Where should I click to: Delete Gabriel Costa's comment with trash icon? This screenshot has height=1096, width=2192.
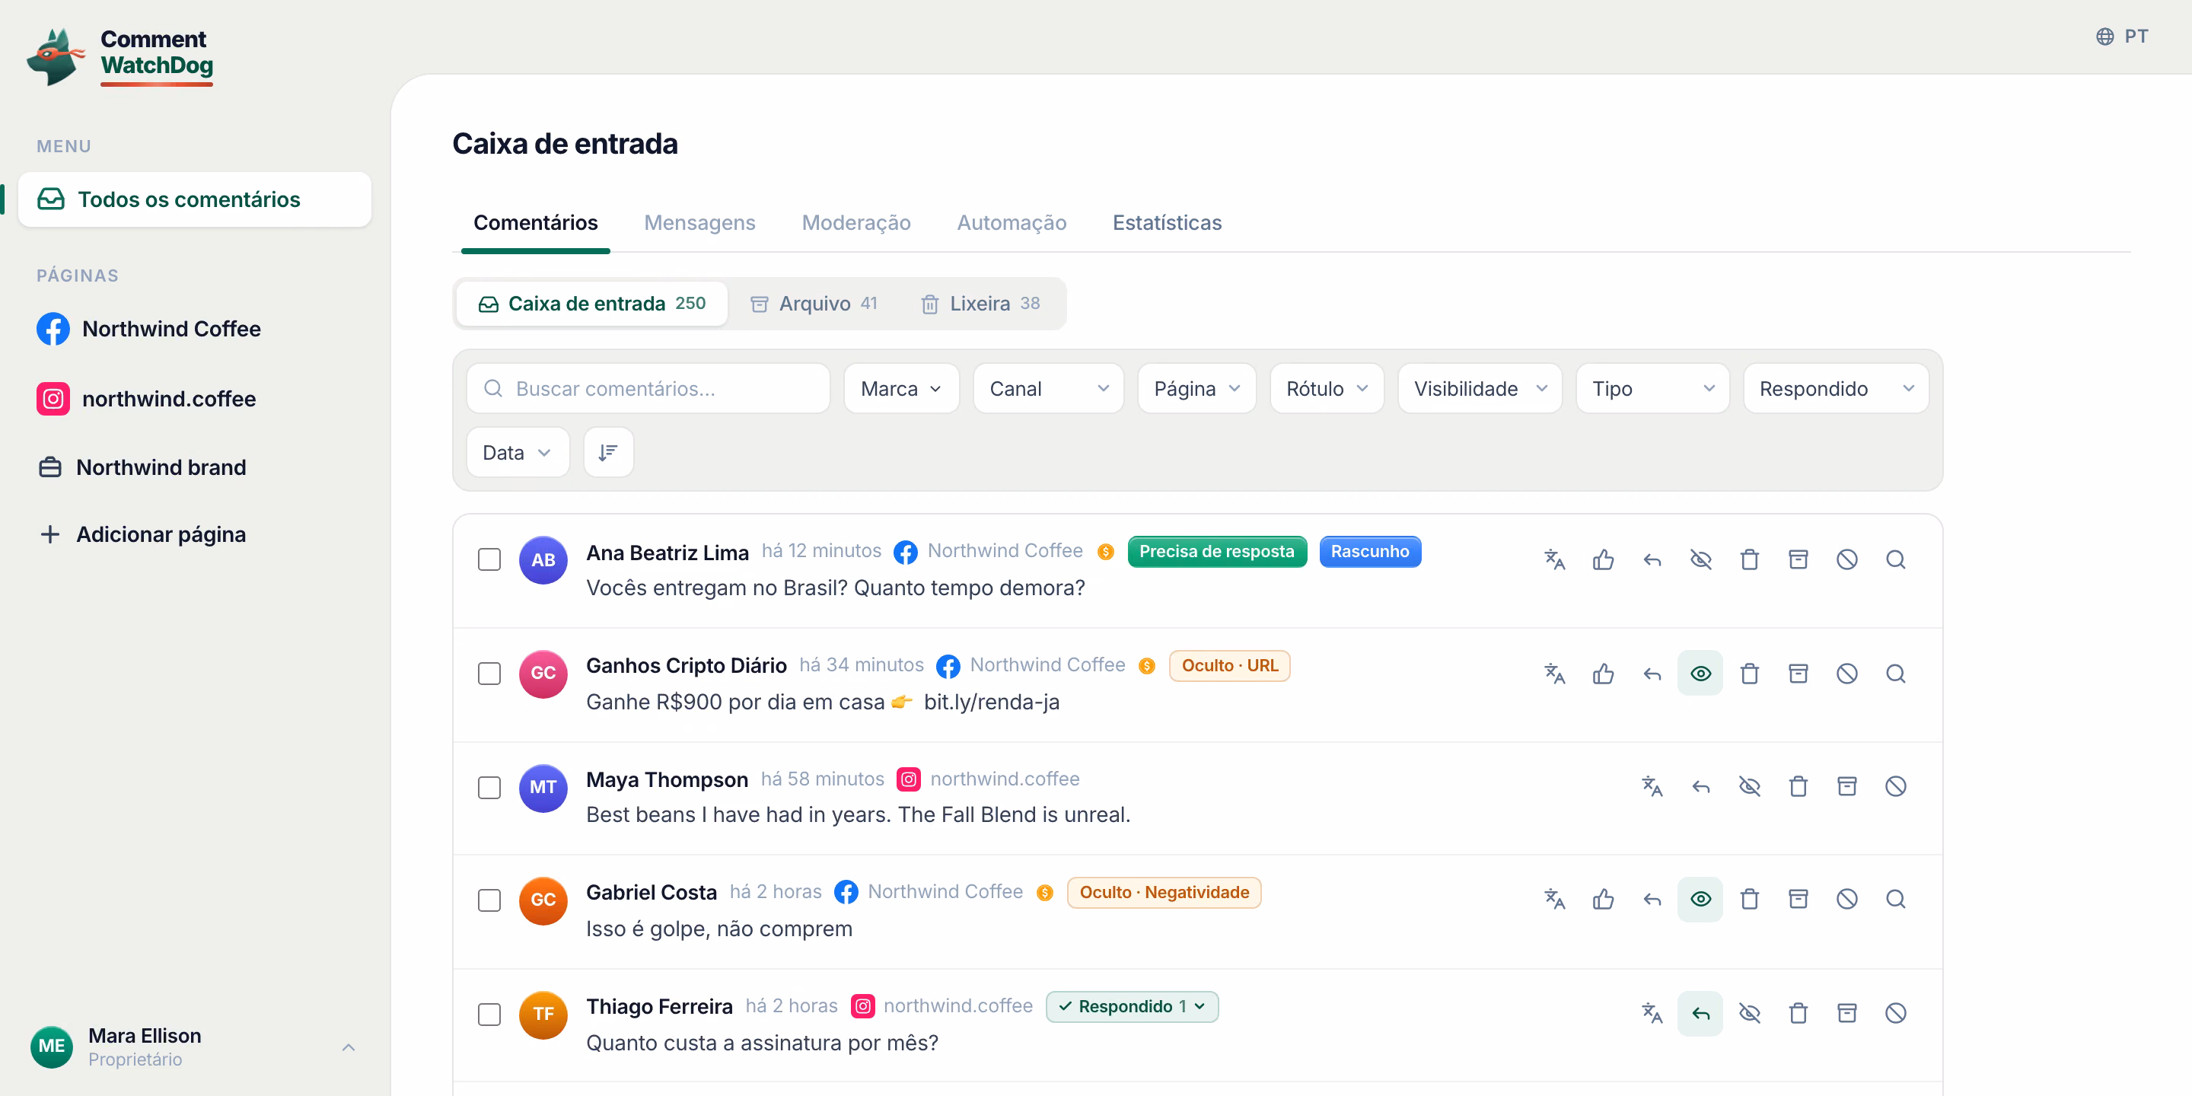click(1749, 900)
